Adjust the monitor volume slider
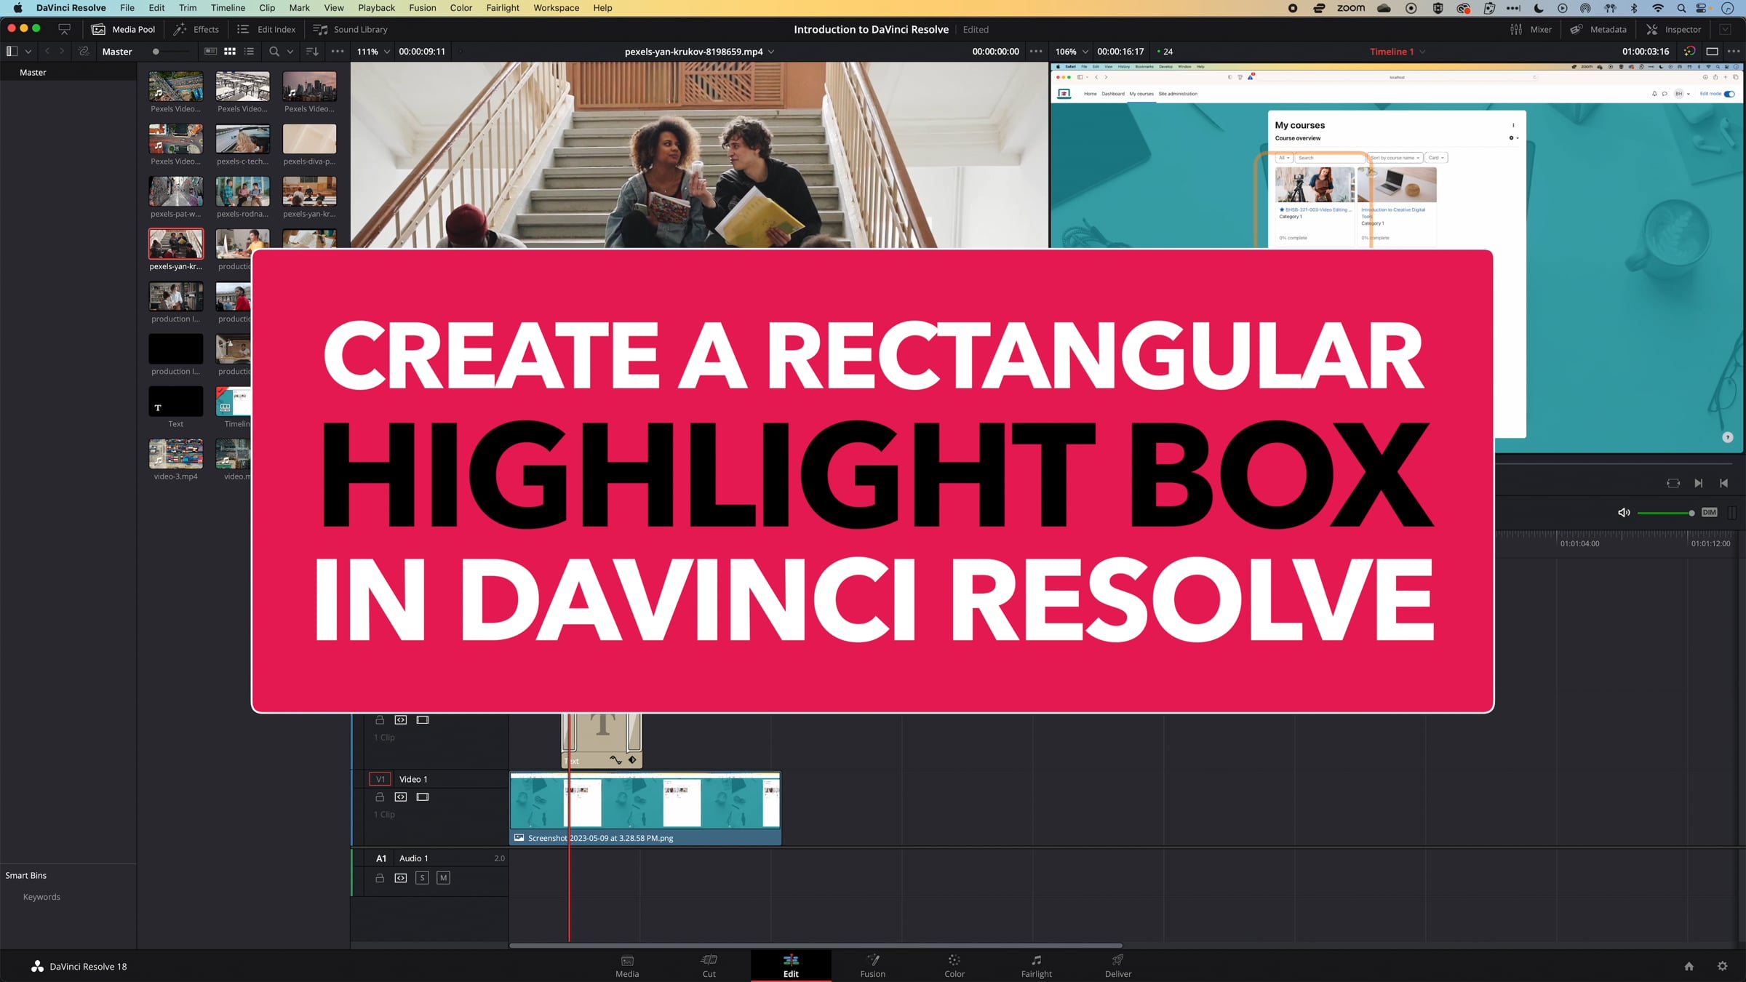Viewport: 1746px width, 982px height. pos(1666,513)
